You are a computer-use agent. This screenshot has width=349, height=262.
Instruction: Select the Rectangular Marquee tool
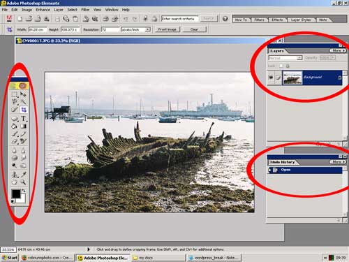pos(15,94)
